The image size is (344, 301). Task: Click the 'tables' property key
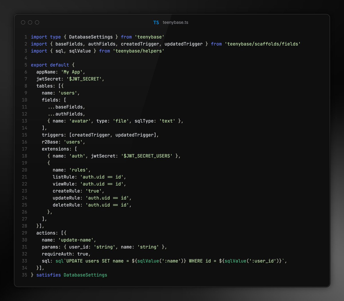44,86
